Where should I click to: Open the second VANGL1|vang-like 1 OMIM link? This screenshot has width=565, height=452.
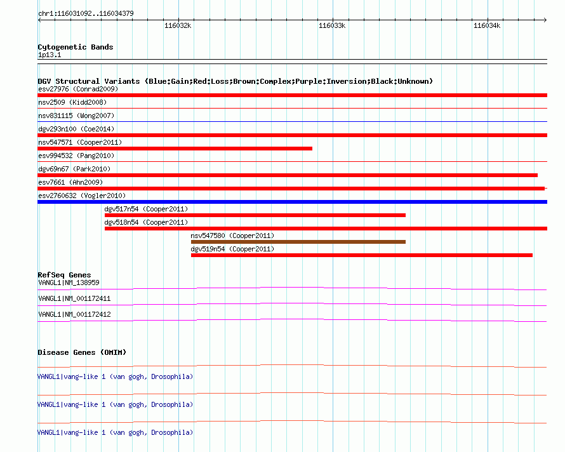(115, 405)
